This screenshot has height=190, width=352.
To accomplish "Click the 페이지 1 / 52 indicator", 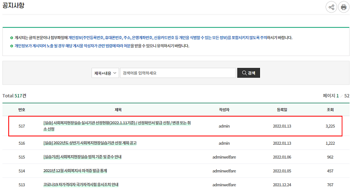I will [336, 96].
